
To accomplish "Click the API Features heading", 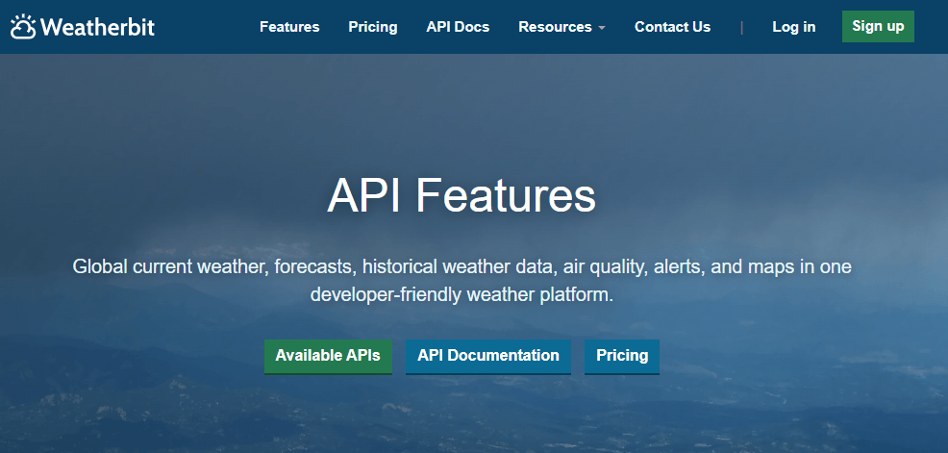I will [462, 196].
